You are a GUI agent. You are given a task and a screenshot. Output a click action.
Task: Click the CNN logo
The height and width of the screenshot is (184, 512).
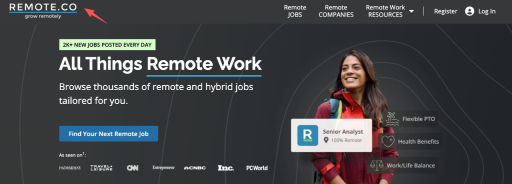[x=132, y=168]
